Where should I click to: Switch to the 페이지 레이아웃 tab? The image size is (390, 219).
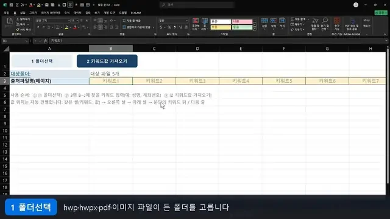pyautogui.click(x=51, y=13)
